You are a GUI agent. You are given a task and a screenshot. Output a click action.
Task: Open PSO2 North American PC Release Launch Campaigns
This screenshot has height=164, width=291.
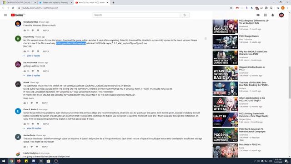click(252, 130)
